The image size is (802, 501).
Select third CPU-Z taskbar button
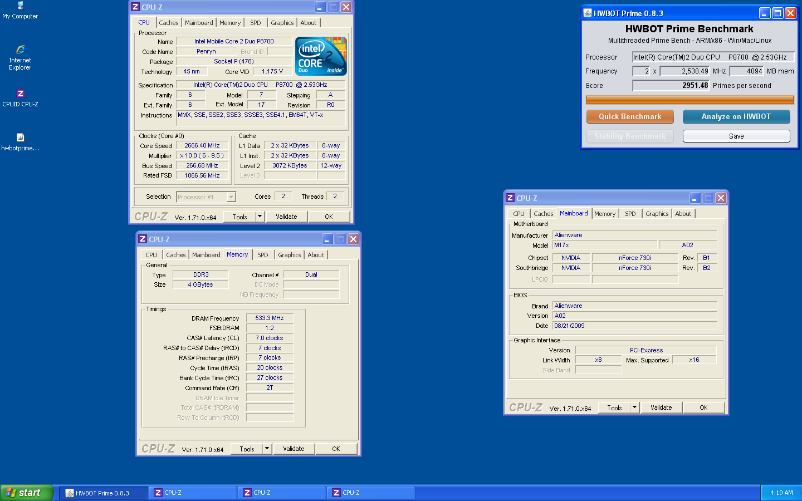[x=371, y=493]
